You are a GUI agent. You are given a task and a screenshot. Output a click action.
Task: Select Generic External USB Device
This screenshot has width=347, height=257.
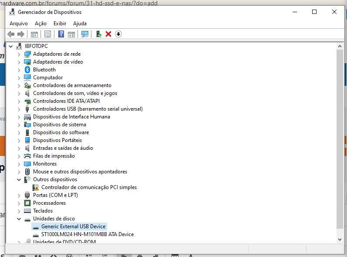point(73,227)
